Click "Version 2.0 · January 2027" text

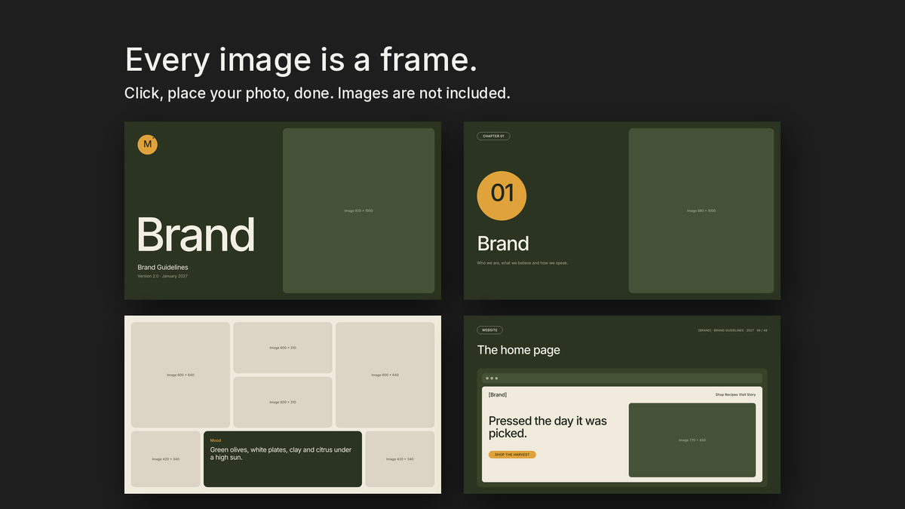[x=162, y=276]
